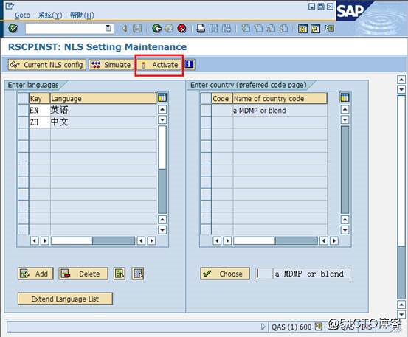
Task: Click the Find binoculars icon
Action: (214, 28)
